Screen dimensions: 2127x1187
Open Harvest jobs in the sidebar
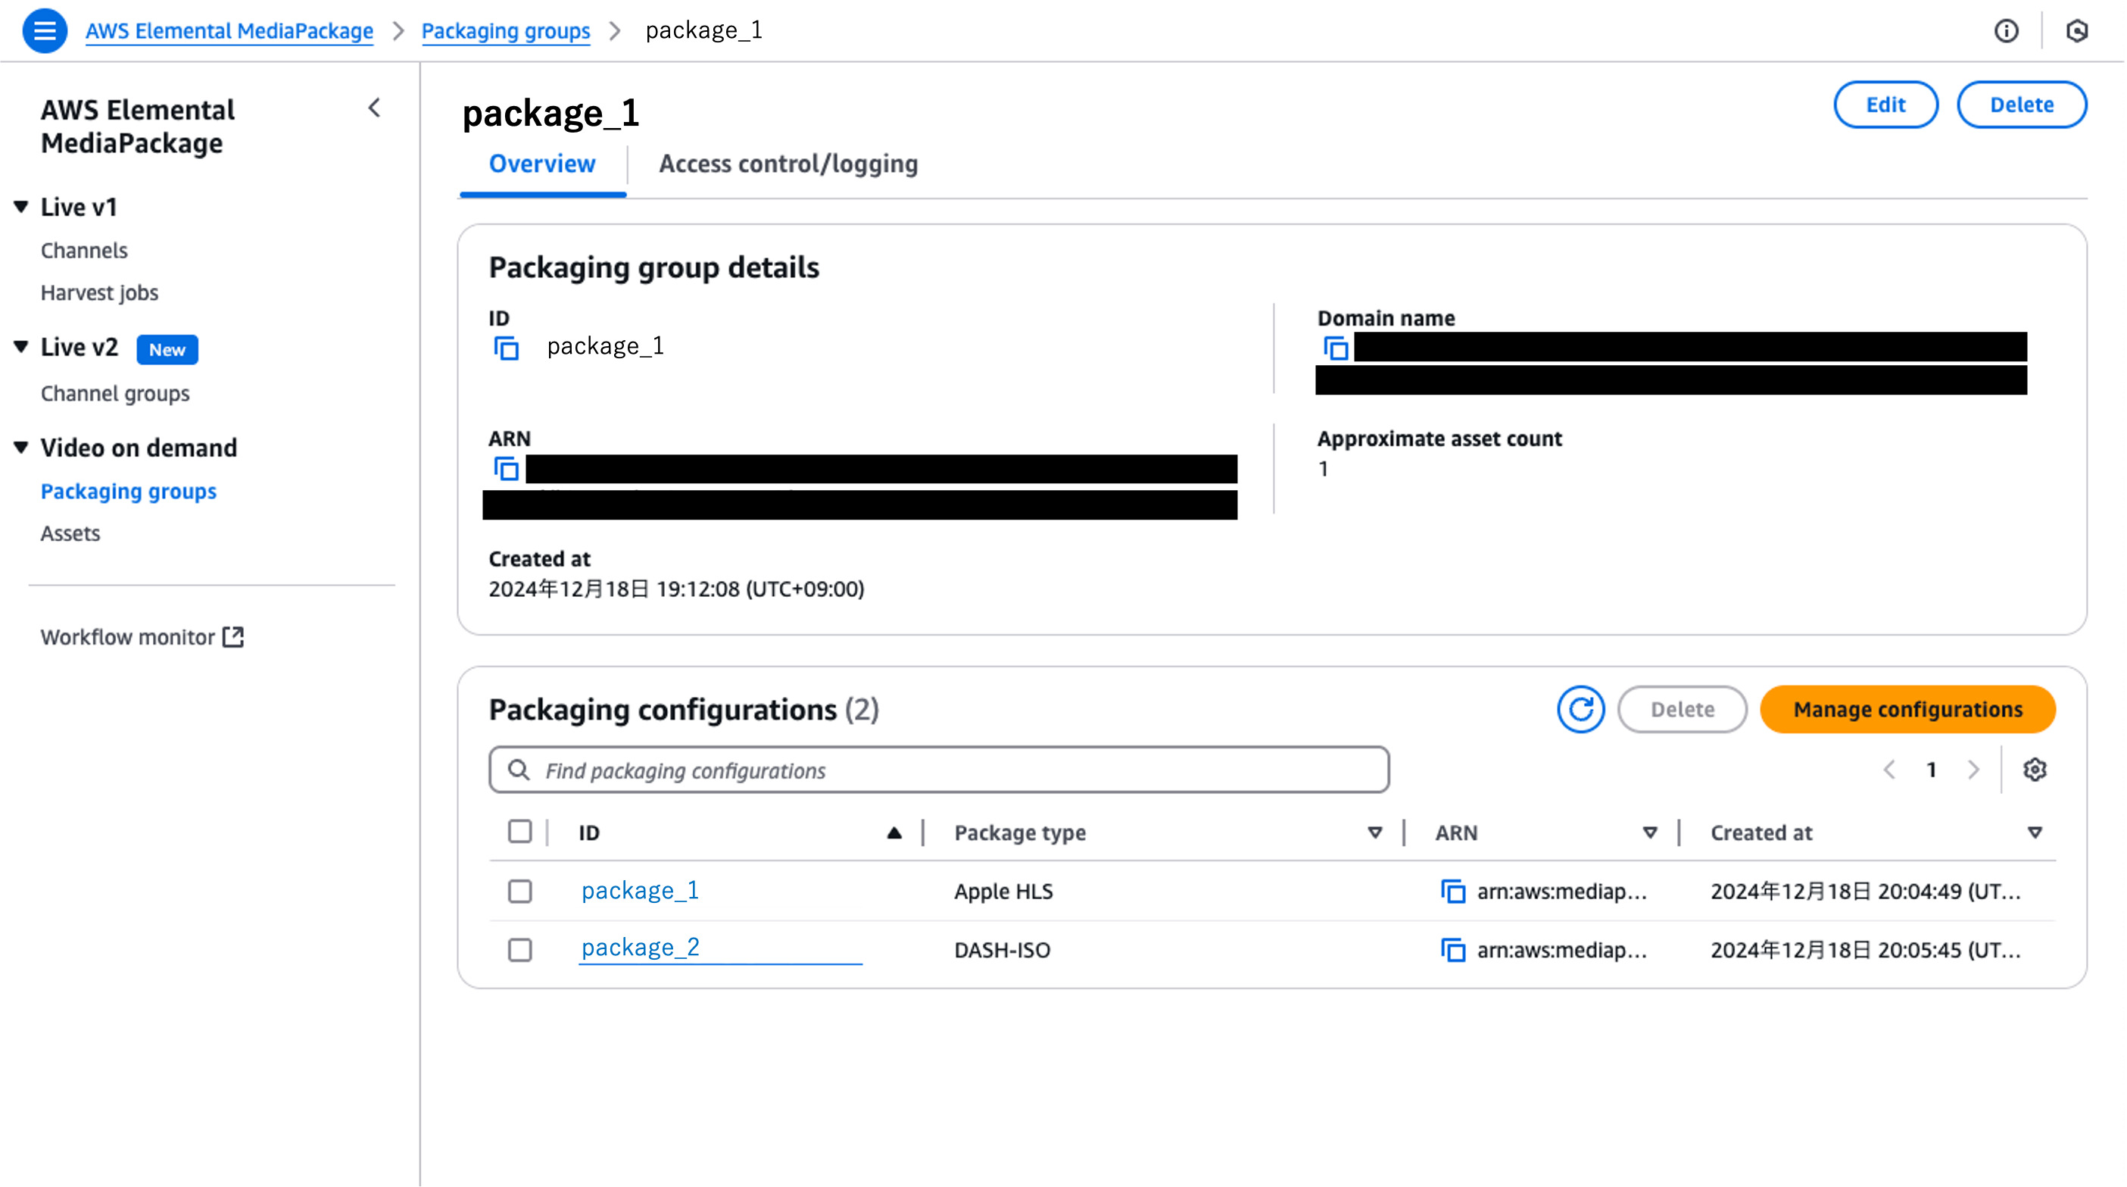(99, 292)
